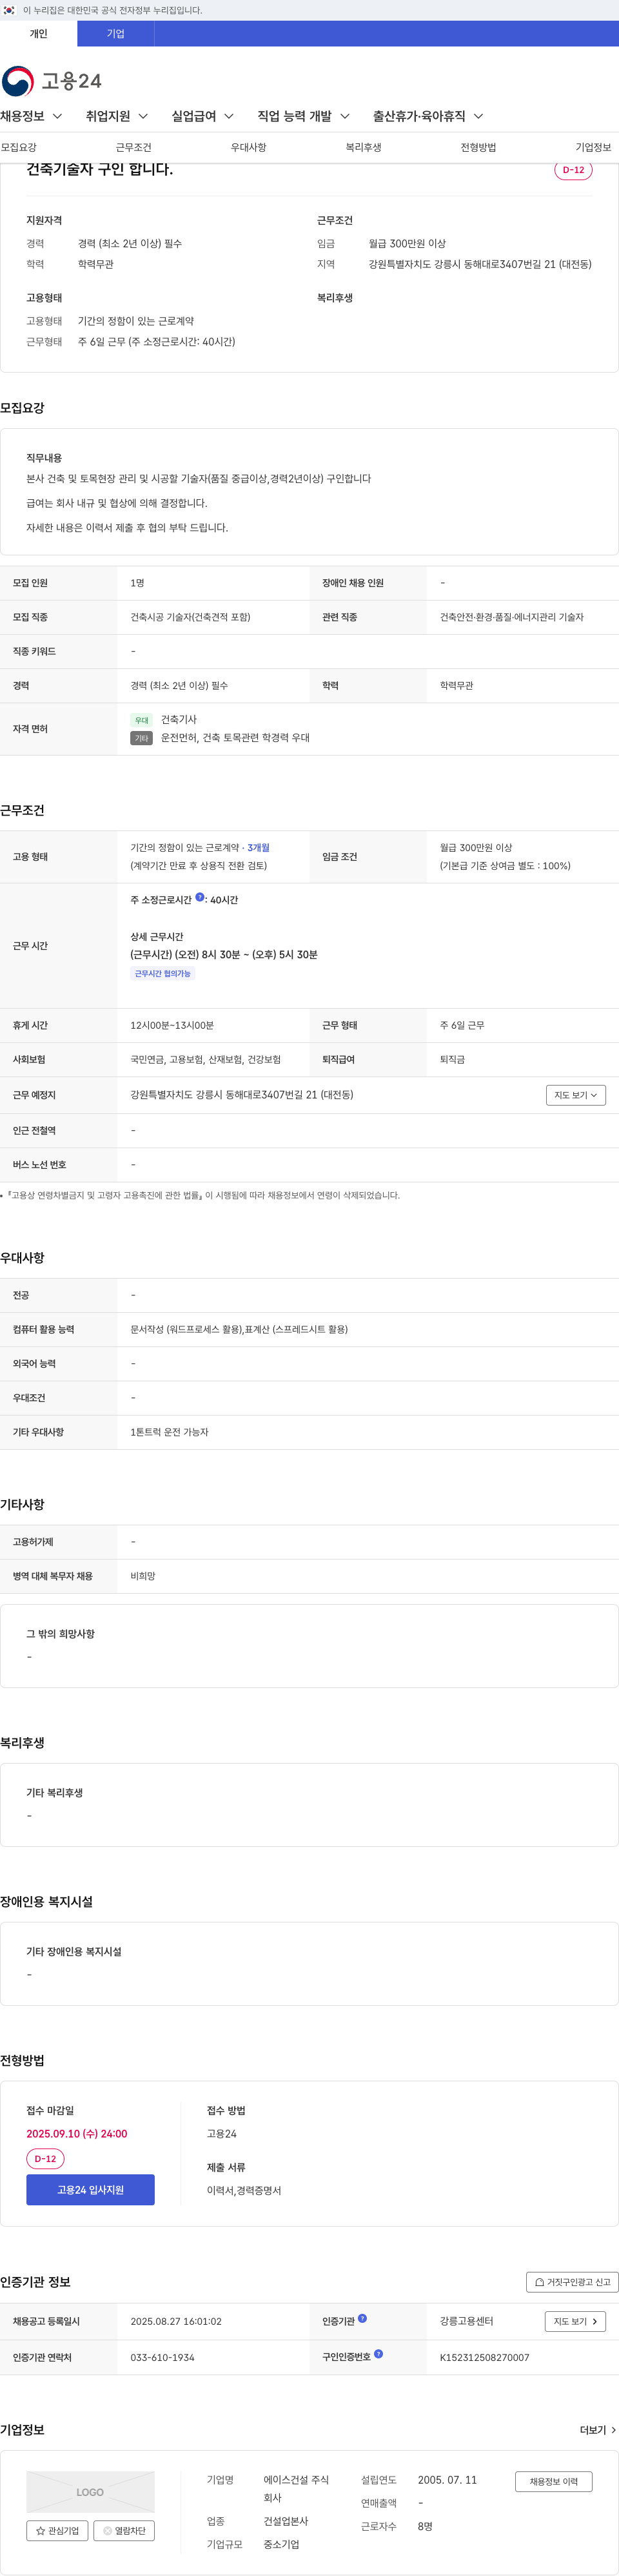Expand 지도 보기 for 근무 예정지

(576, 1095)
